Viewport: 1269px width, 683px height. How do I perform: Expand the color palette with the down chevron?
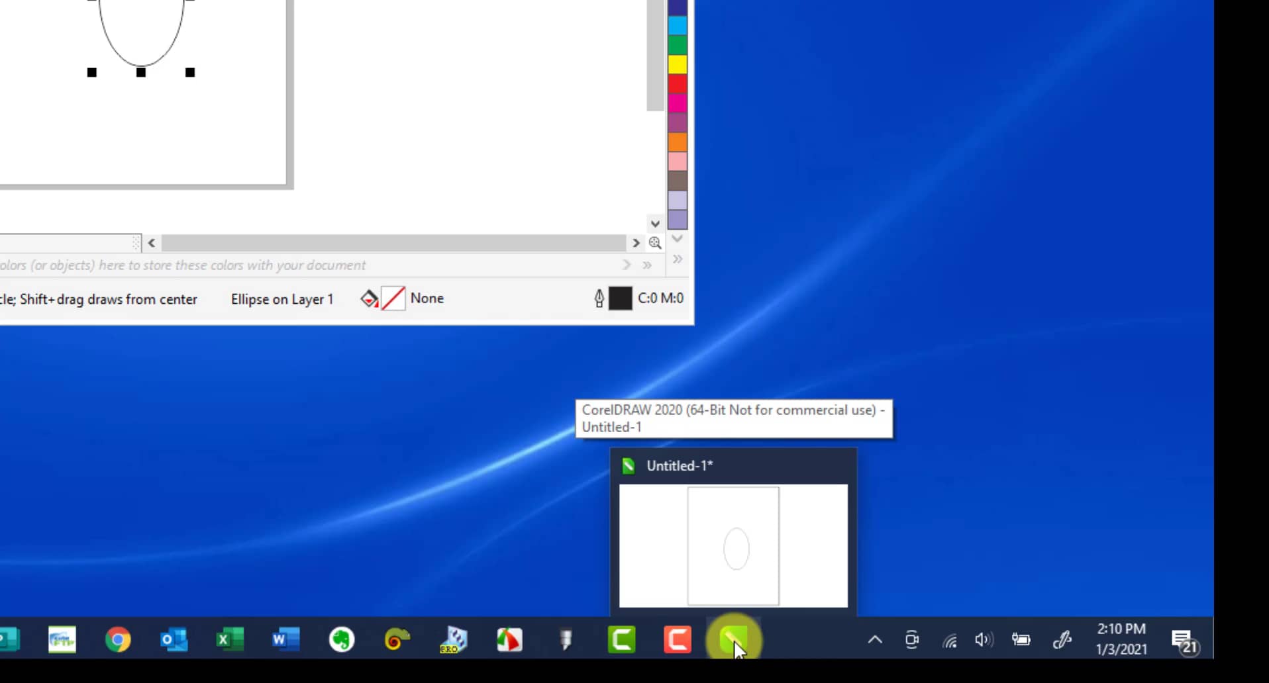[x=677, y=239]
